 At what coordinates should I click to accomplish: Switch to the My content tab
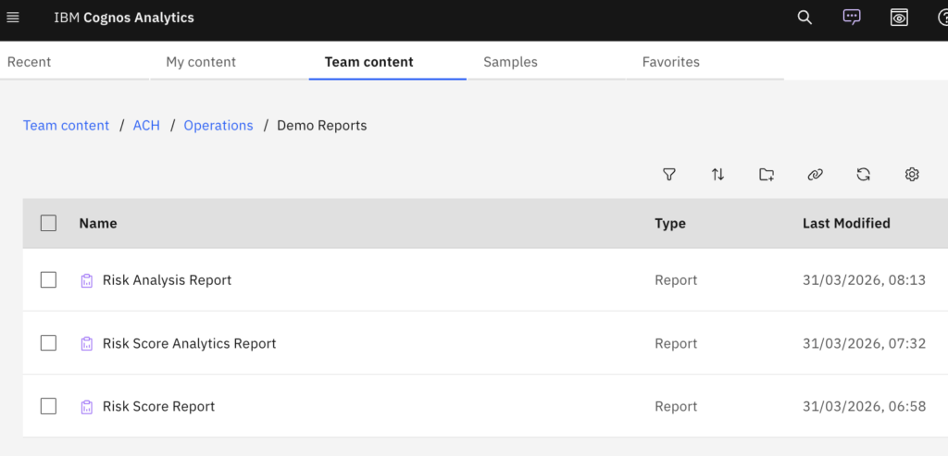(x=201, y=62)
